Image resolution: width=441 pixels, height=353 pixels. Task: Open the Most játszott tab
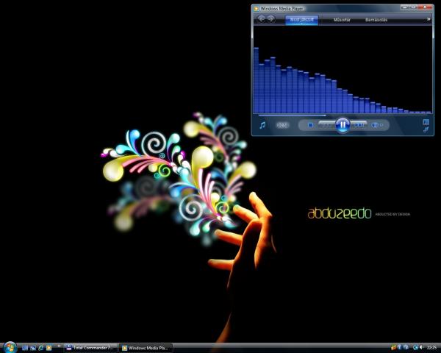(x=302, y=20)
